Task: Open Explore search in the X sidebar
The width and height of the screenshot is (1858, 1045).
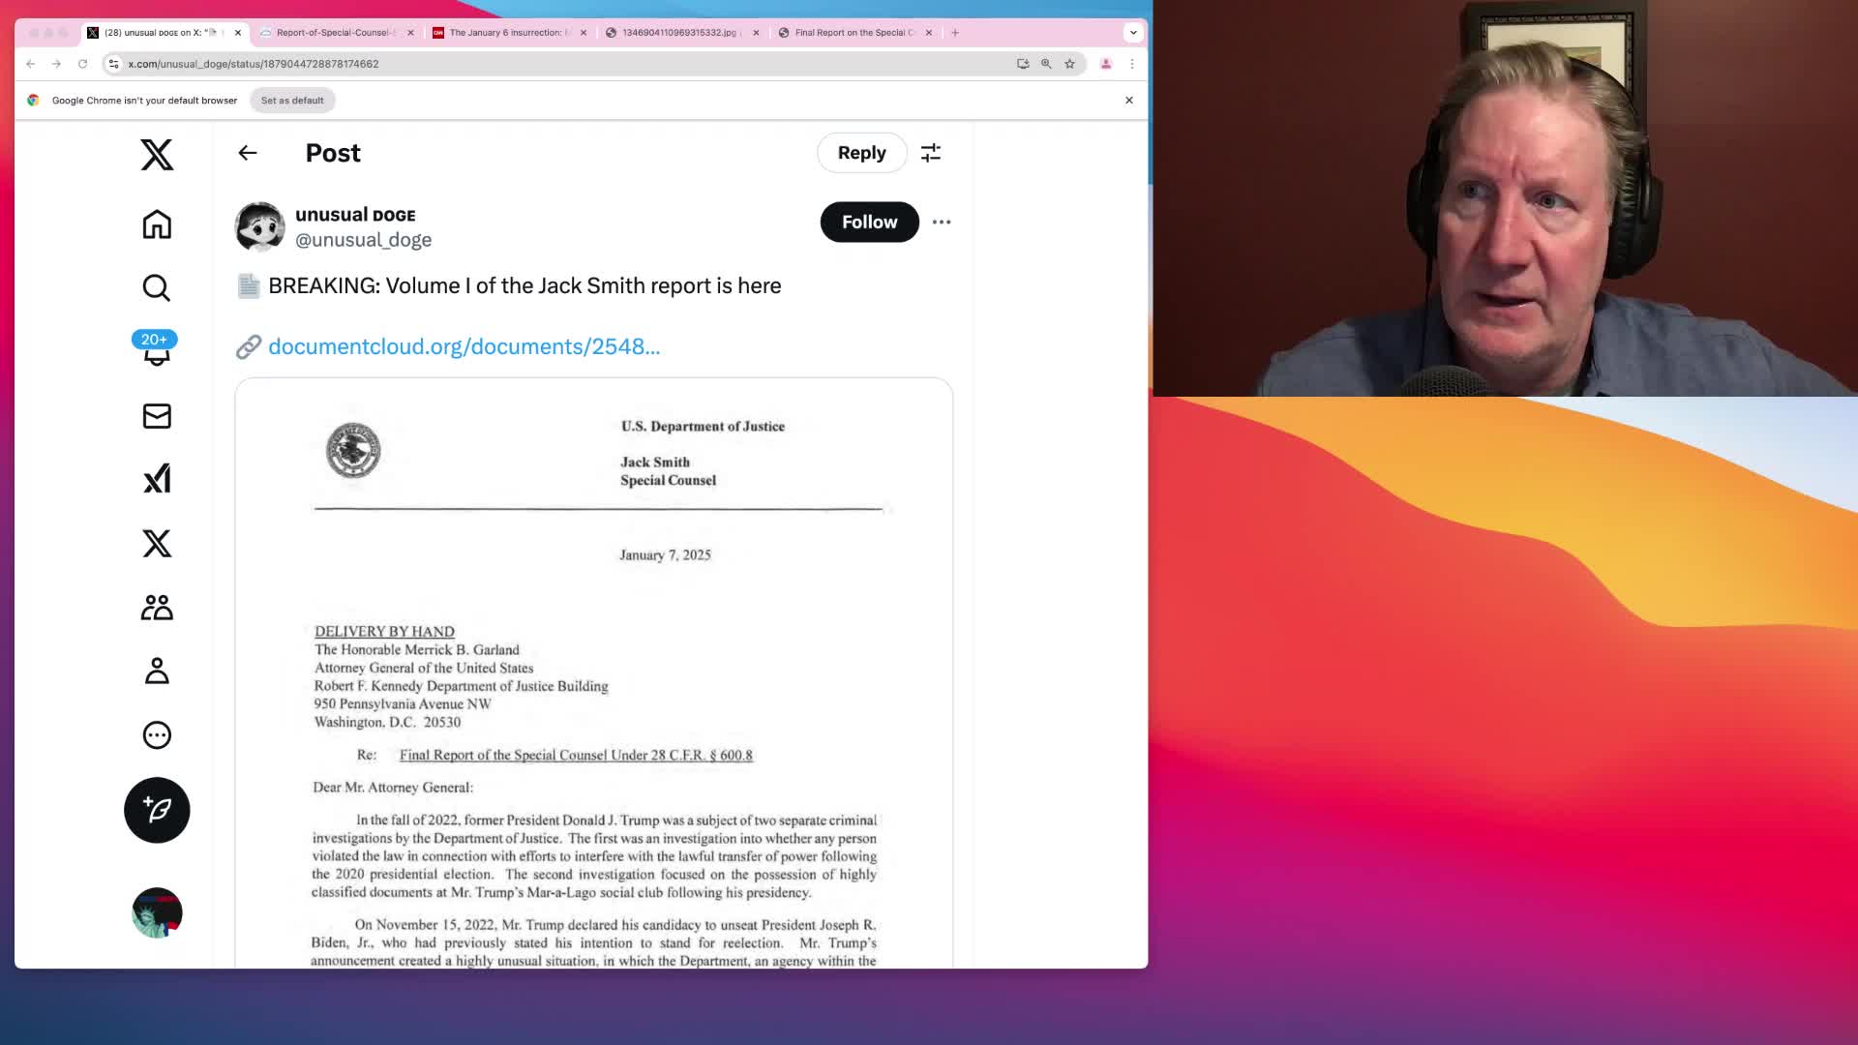Action: [x=157, y=287]
